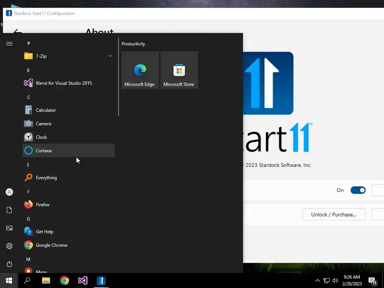The height and width of the screenshot is (288, 384).
Task: Click the Productivity group title
Action: point(133,44)
